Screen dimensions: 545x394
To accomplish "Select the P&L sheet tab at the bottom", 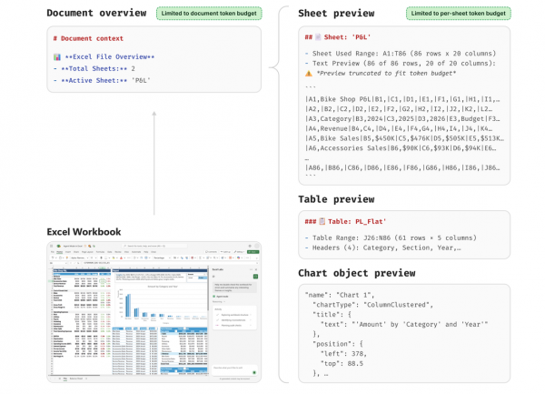I will click(x=65, y=377).
